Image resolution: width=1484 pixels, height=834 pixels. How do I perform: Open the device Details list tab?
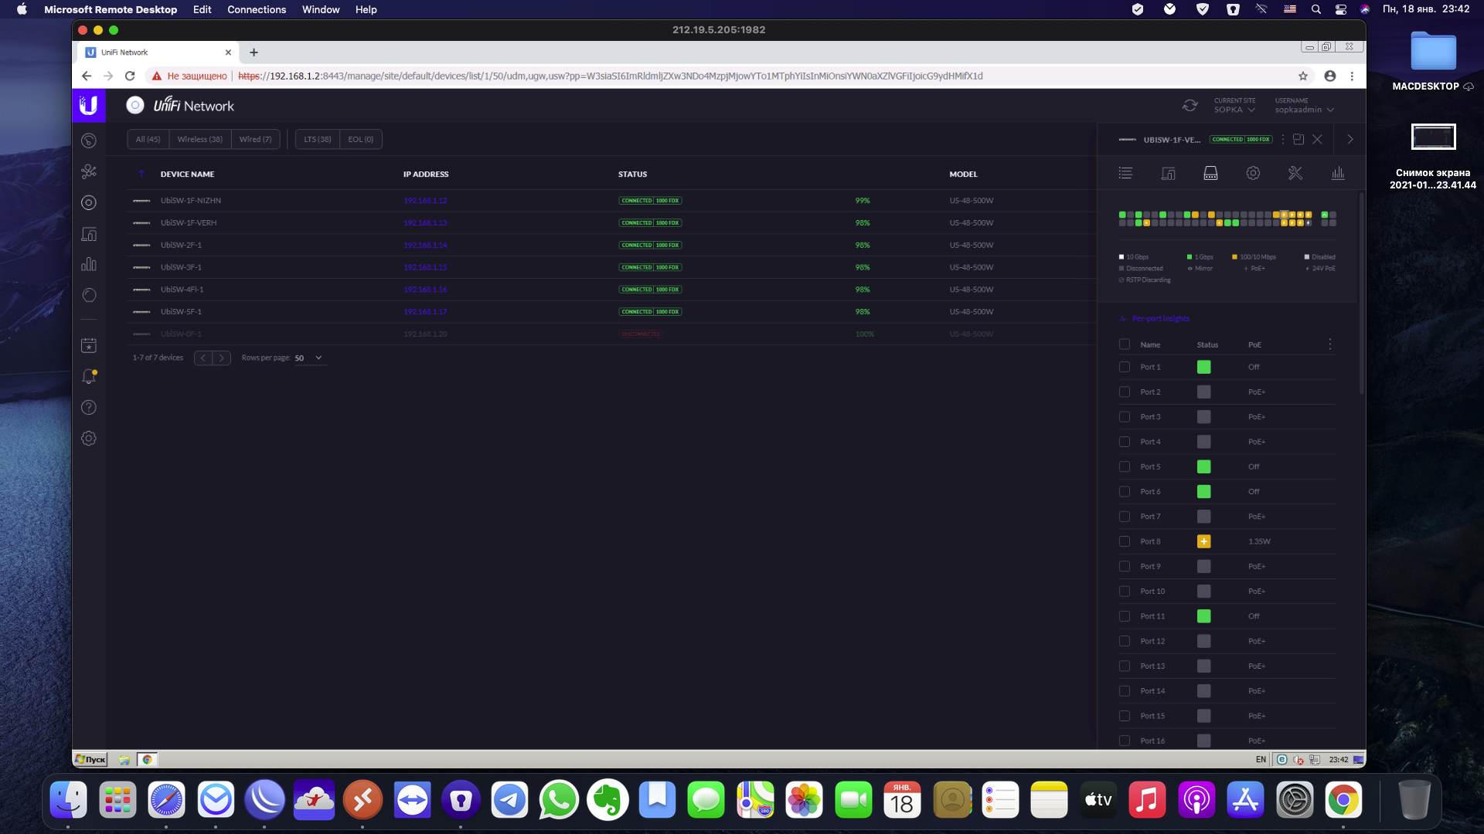point(1125,174)
